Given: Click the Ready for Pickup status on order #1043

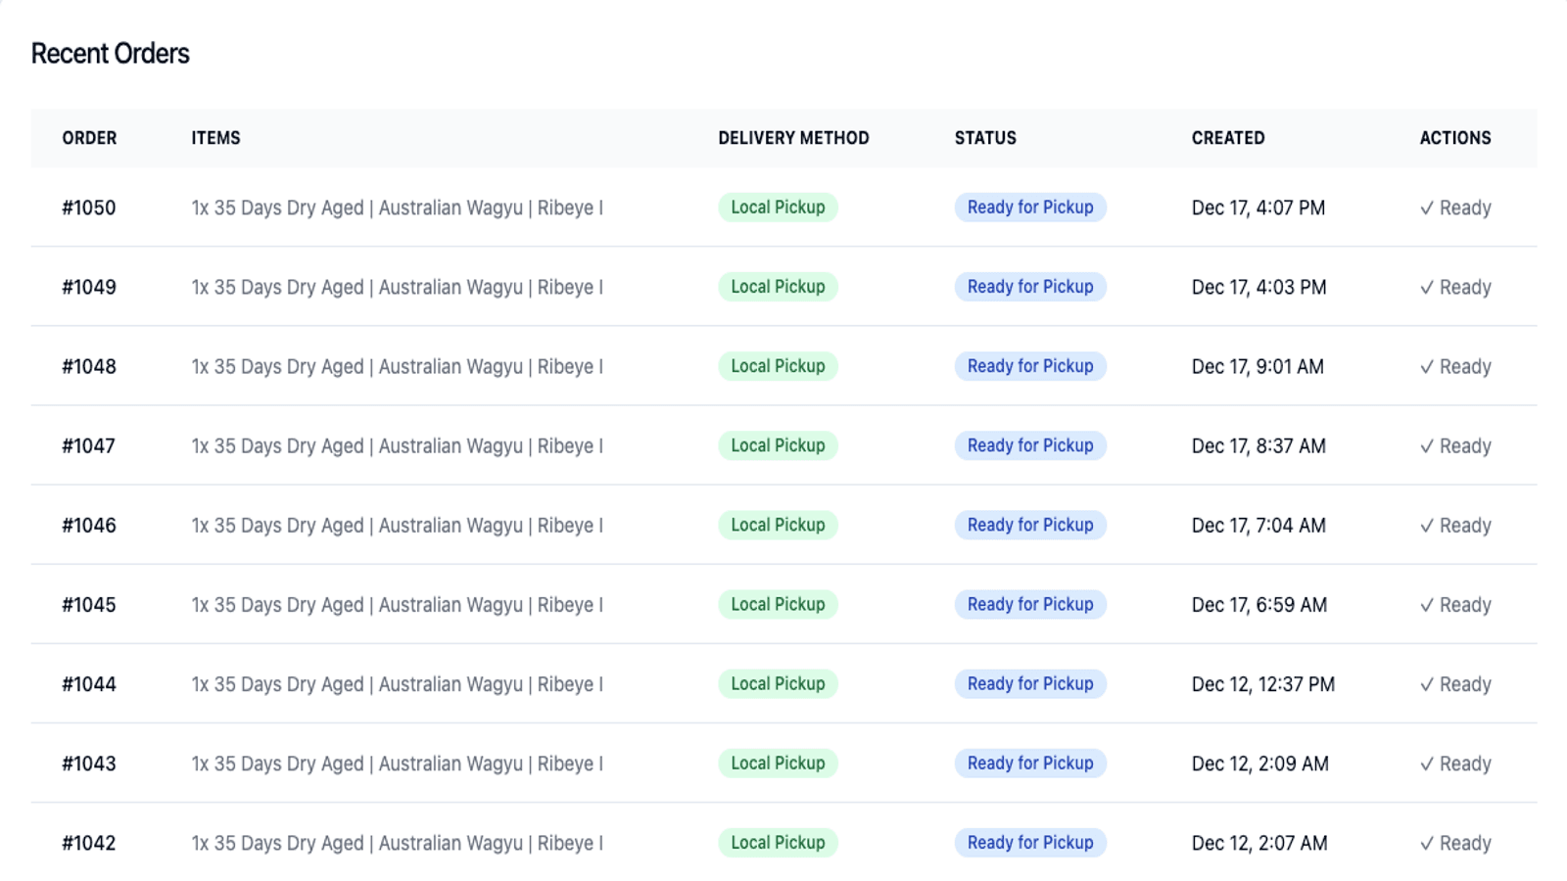Looking at the screenshot, I should [x=1029, y=763].
